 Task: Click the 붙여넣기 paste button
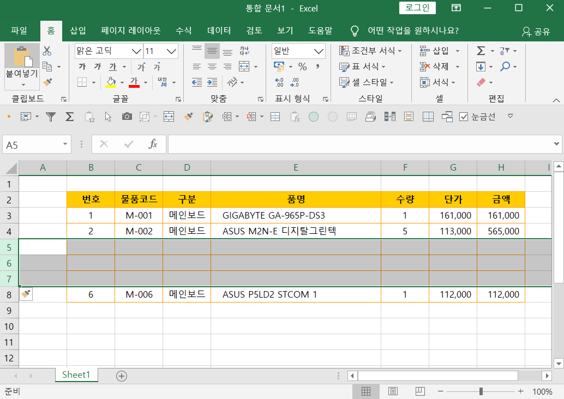[22, 67]
